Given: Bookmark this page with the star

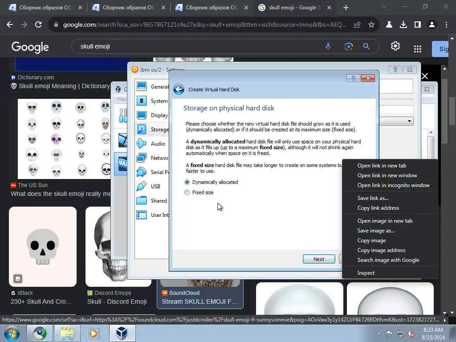Looking at the screenshot, I should click(371, 25).
